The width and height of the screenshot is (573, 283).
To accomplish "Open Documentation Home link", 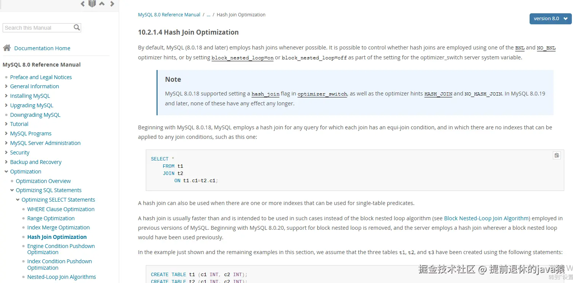I will pos(42,48).
